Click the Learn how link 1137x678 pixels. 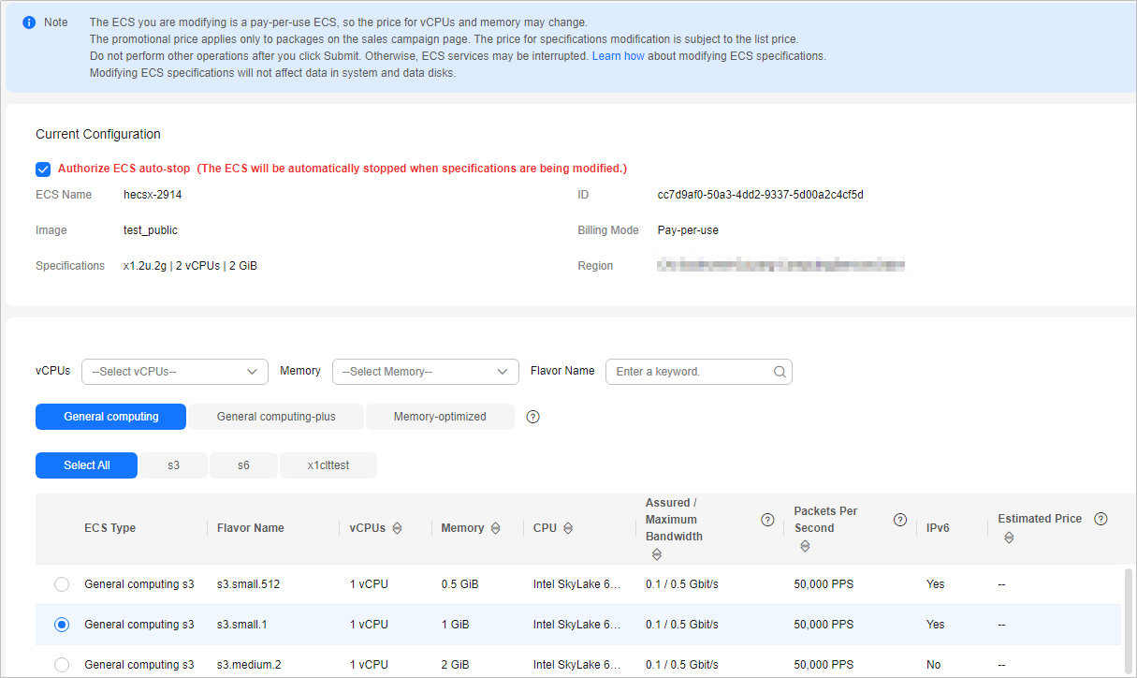(618, 56)
